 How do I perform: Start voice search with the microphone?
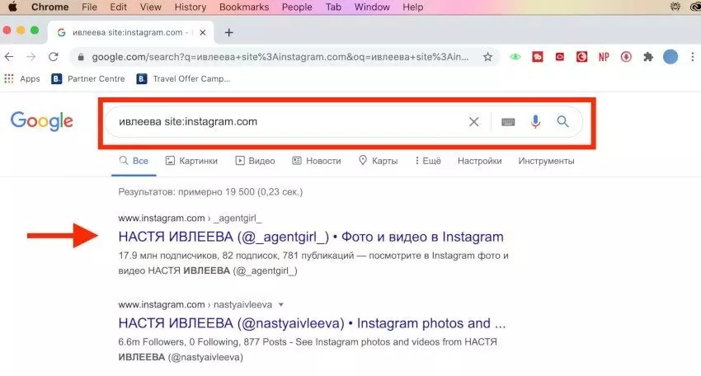535,121
